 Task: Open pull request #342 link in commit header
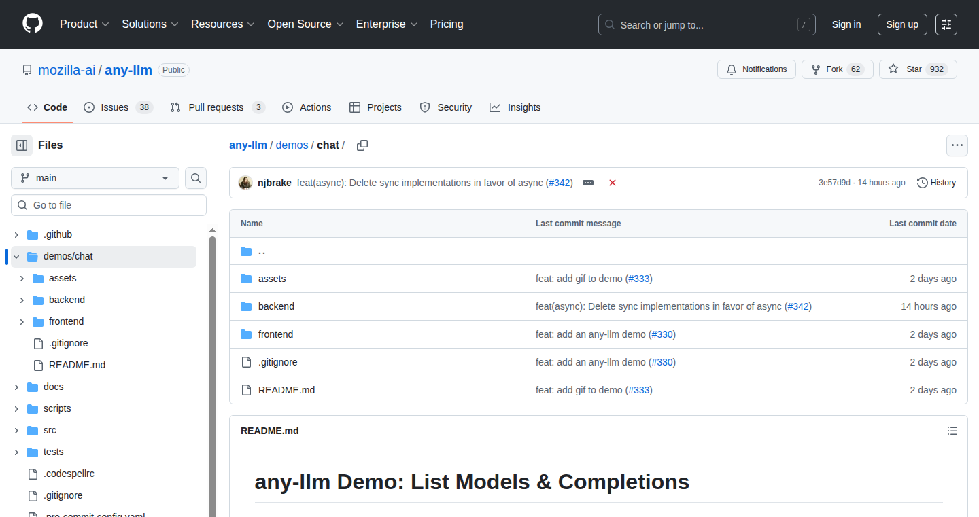(560, 183)
